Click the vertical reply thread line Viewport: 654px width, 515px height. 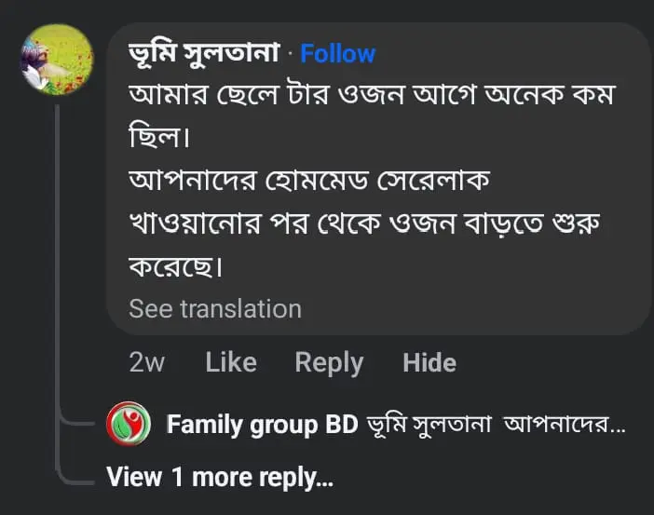point(58,279)
